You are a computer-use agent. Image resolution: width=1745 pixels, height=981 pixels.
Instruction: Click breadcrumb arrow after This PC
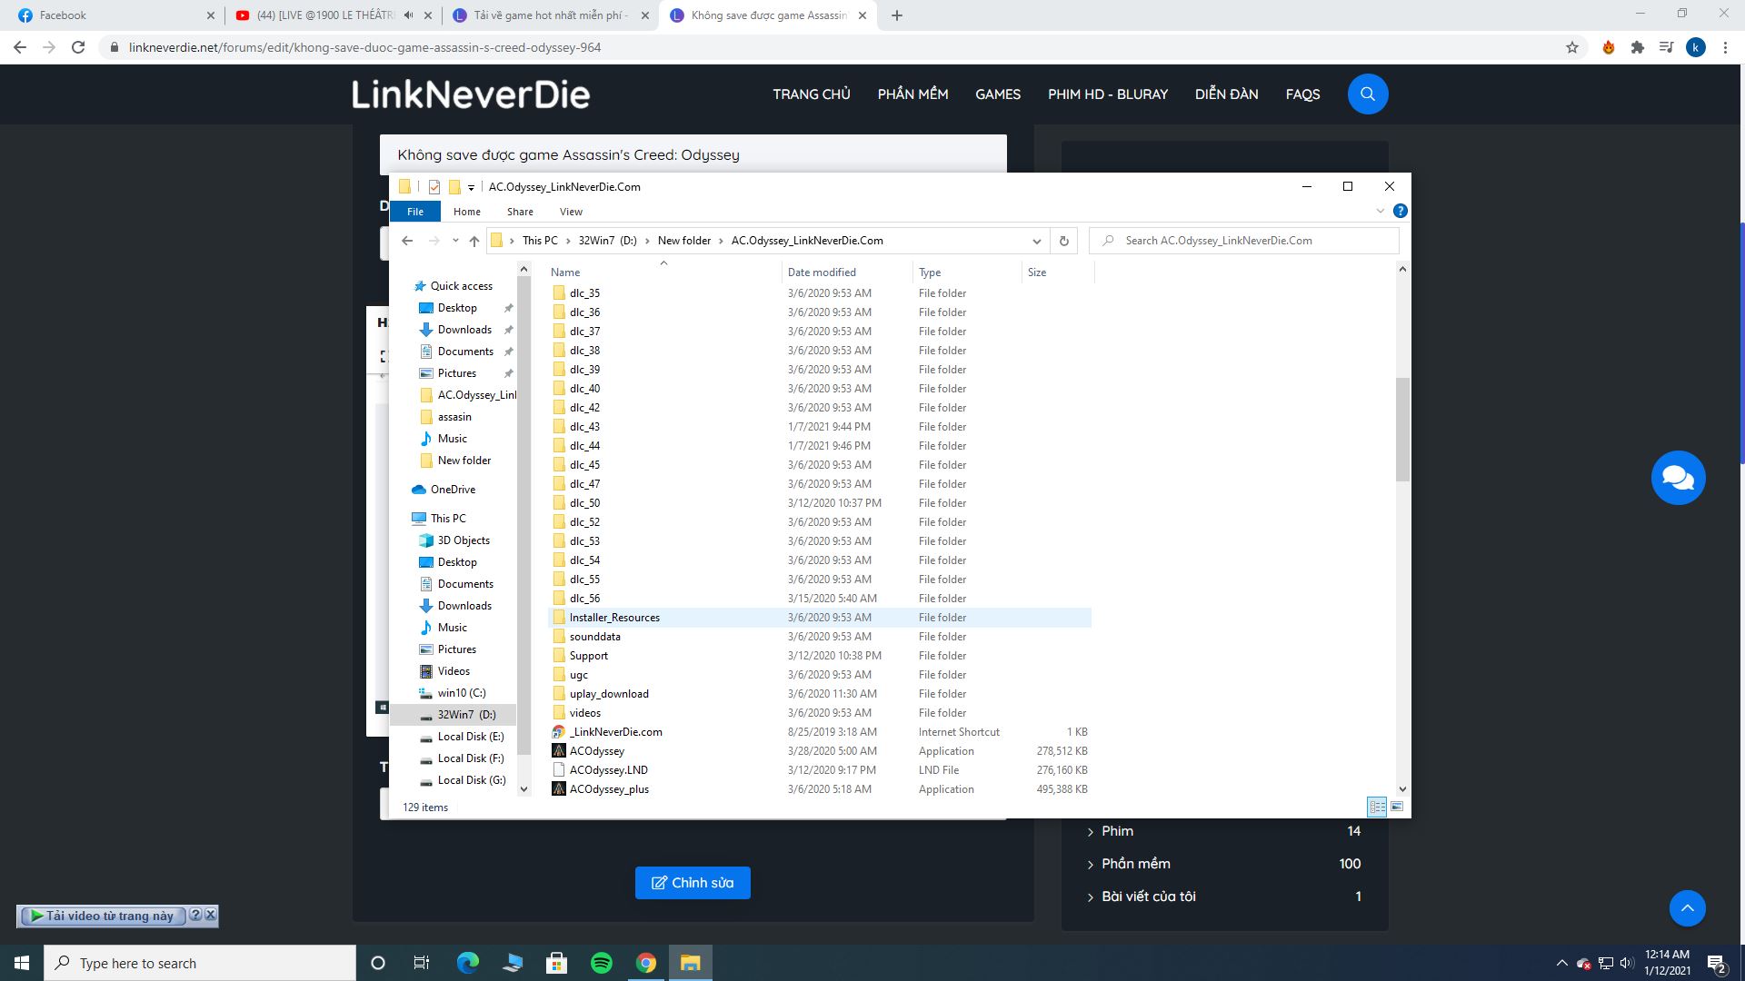[x=568, y=241]
